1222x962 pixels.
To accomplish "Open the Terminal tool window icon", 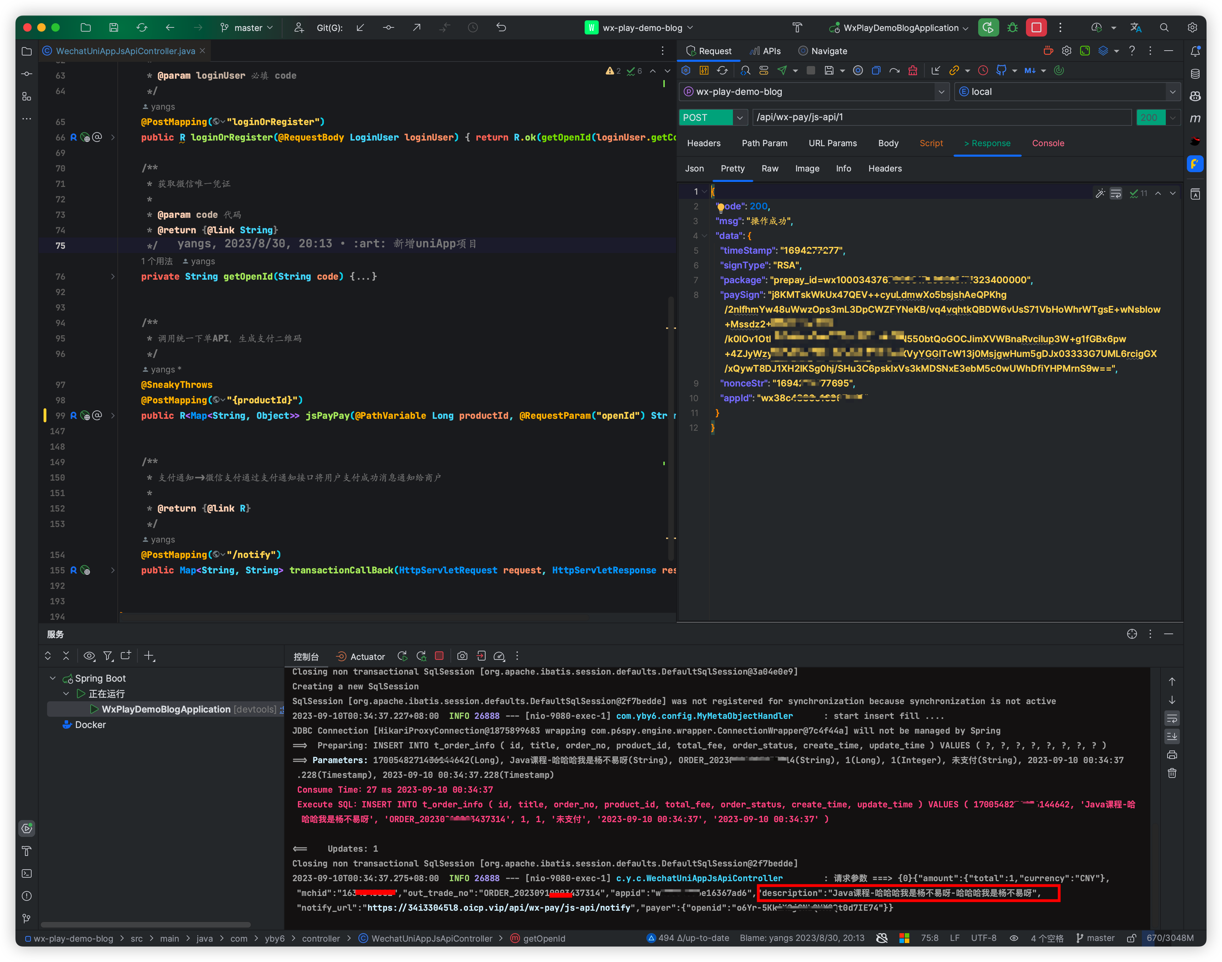I will click(x=26, y=873).
